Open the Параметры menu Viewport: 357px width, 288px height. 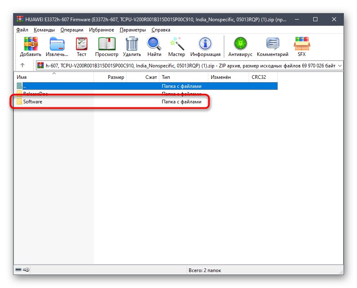133,30
